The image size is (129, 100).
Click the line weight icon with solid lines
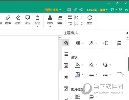pyautogui.click(x=91, y=74)
